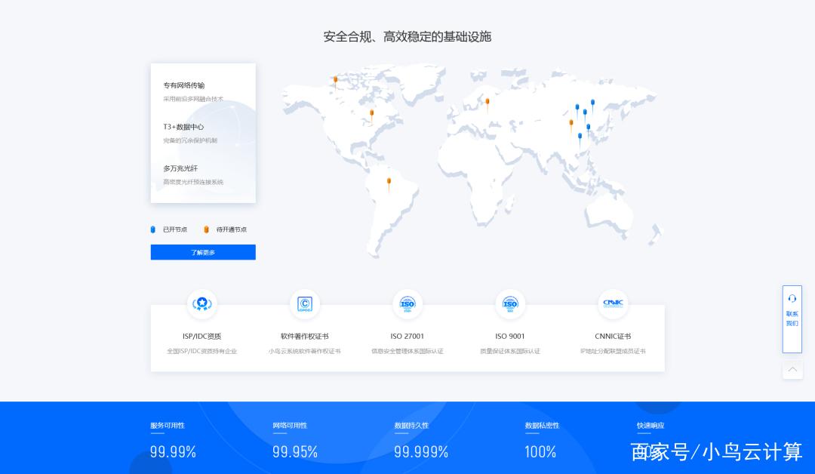Click the orange pin in Alaska region
The height and width of the screenshot is (474, 815).
click(335, 82)
